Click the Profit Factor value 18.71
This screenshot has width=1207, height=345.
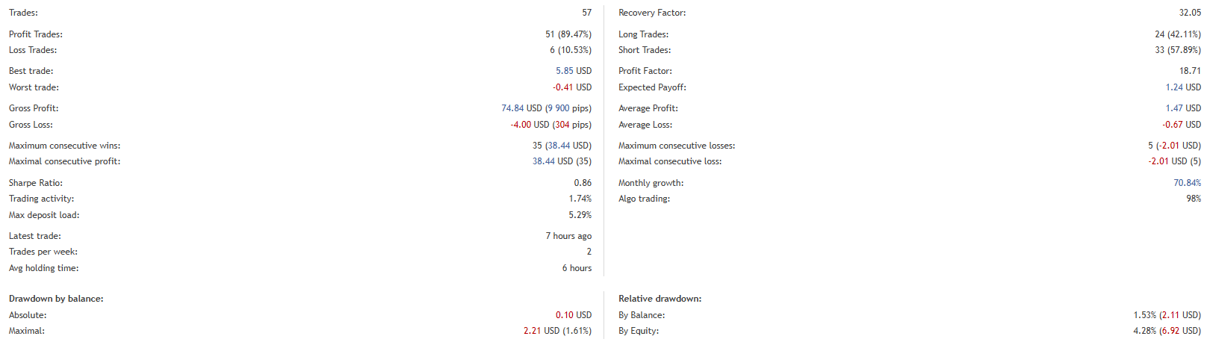pos(1190,71)
